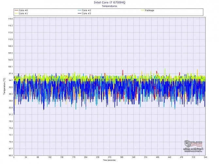Click the 544 tick on time axis
Image resolution: width=219 pixels, height=164 pixels.
[205, 157]
